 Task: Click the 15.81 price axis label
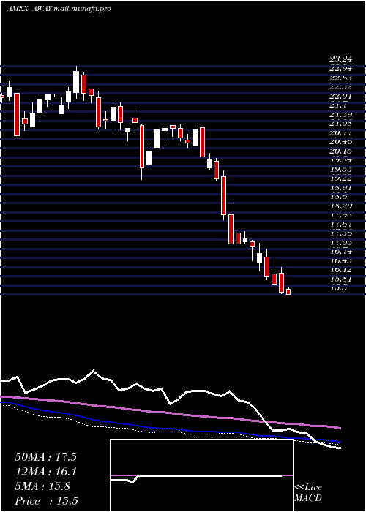(340, 279)
